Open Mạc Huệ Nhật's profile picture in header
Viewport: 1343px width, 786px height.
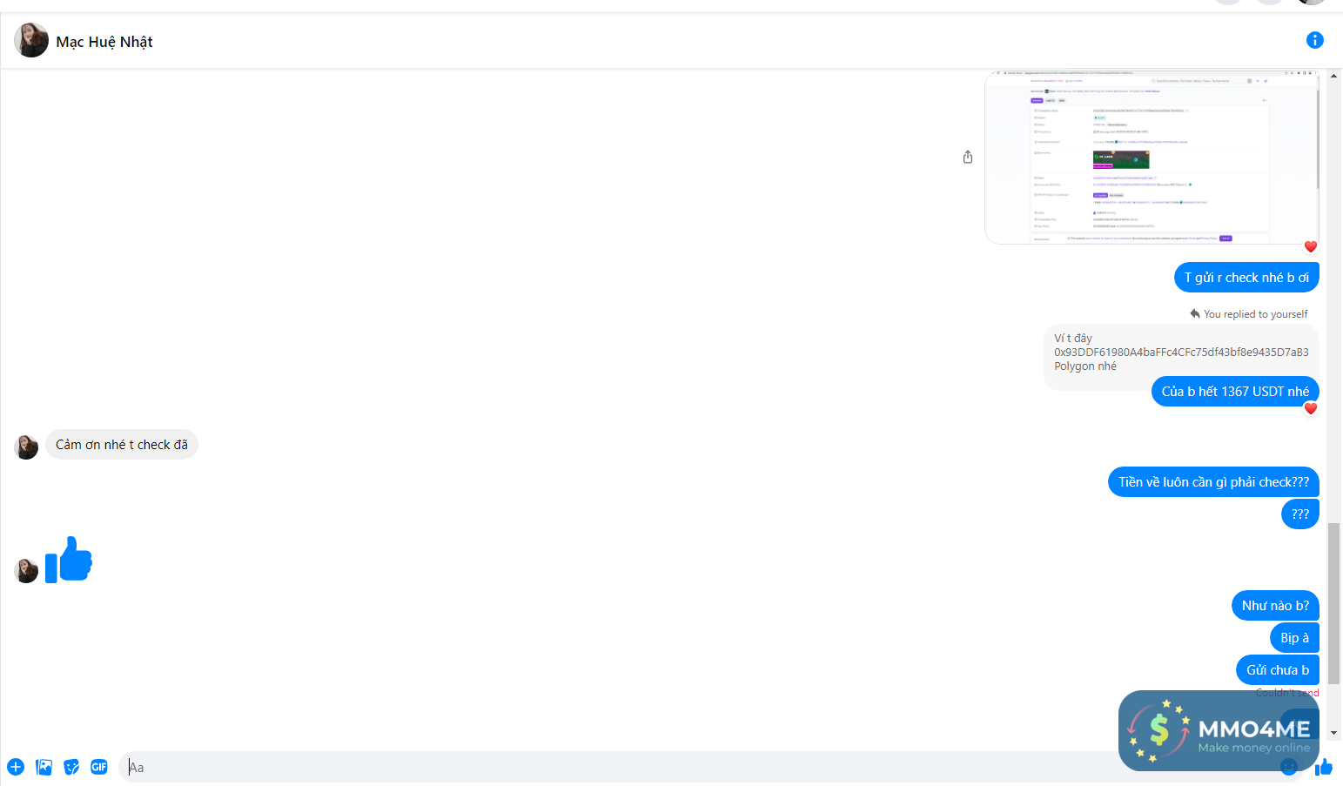pos(31,41)
